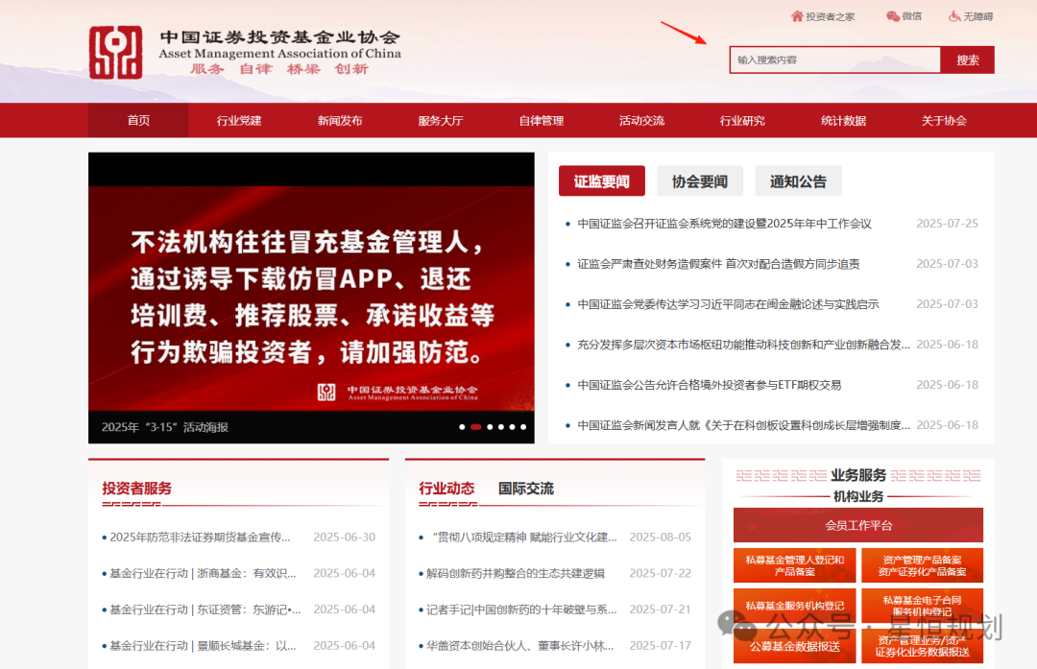Click the 无障碍 accessibility icon

coord(954,16)
